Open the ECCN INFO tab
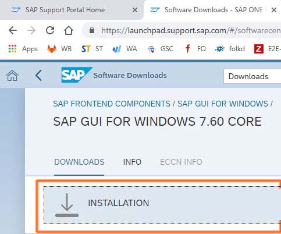Screen dimensions: 281x234 click(x=181, y=162)
